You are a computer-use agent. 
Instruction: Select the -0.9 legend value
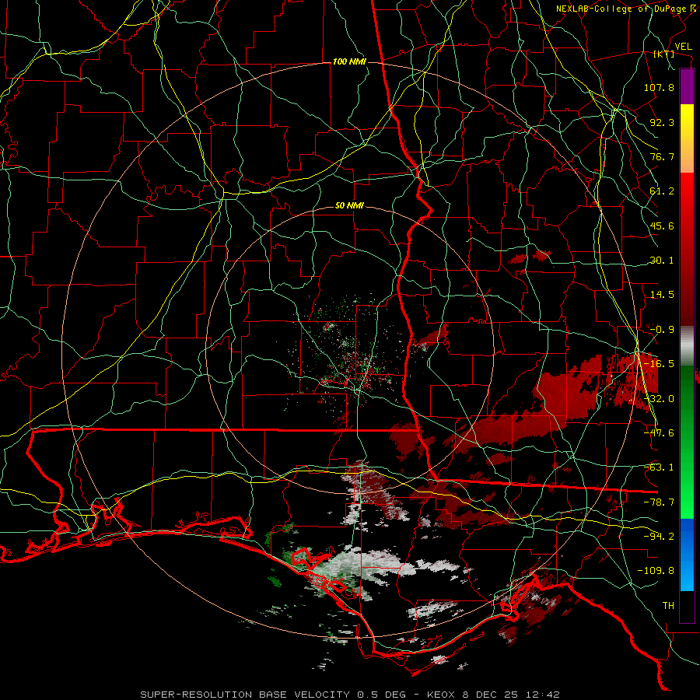[662, 330]
